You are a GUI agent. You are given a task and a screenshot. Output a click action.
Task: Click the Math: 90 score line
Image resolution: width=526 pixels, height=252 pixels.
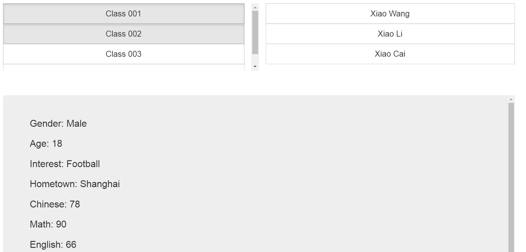(x=48, y=224)
